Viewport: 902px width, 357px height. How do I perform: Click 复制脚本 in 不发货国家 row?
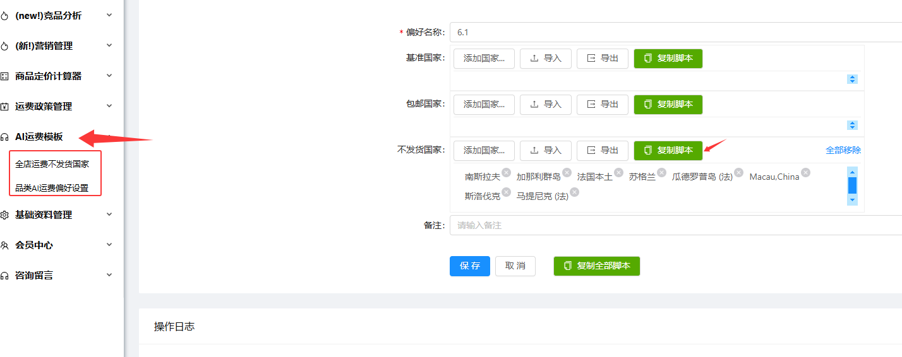pos(668,150)
